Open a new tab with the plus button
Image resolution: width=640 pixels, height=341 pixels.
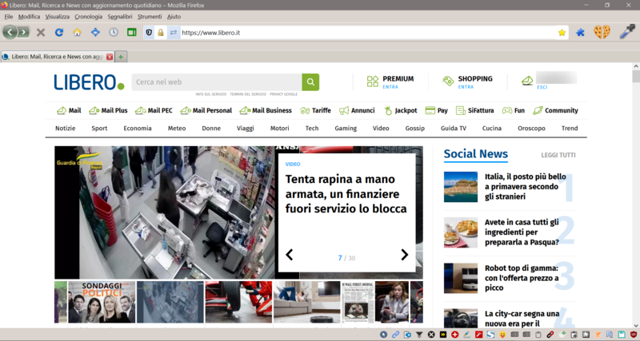(121, 57)
